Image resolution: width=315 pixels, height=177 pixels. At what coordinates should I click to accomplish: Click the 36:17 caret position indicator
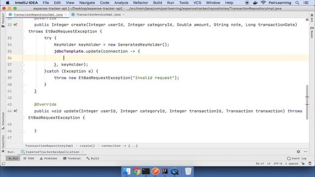pyautogui.click(x=260, y=164)
